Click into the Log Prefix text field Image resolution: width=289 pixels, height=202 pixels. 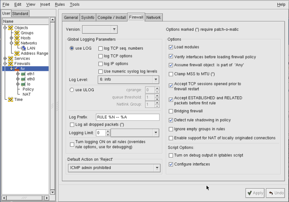point(127,117)
